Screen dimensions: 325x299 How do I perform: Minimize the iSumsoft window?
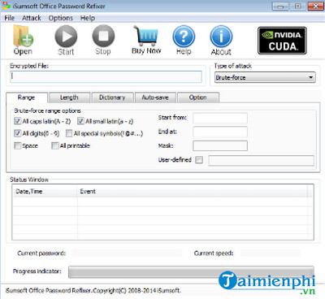(x=280, y=6)
